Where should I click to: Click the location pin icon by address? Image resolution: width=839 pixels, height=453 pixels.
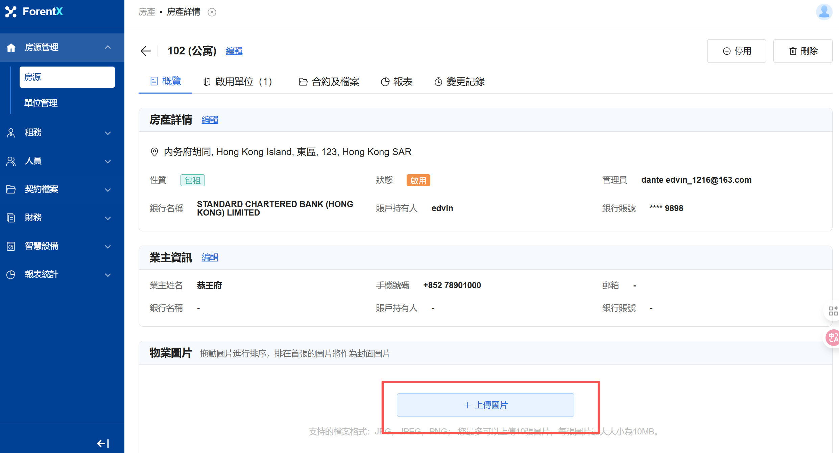click(x=154, y=152)
